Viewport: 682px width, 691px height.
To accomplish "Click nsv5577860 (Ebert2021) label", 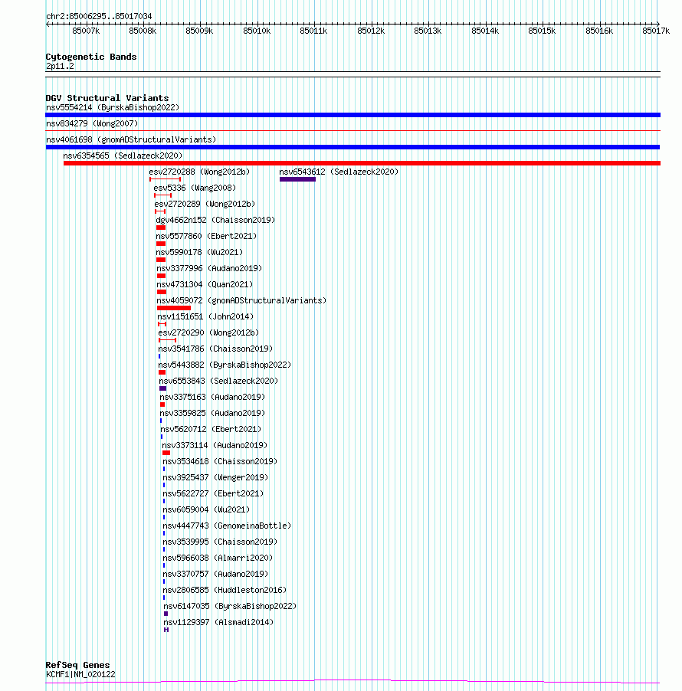I will click(x=206, y=236).
